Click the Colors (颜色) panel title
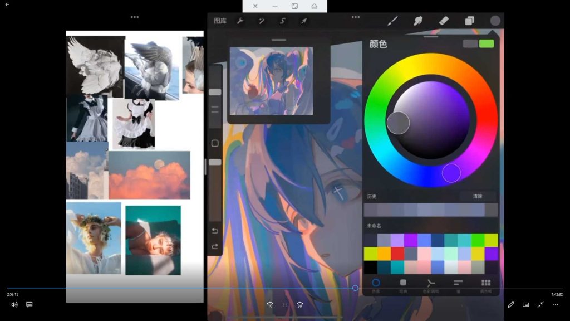Screen dimensions: 570x321 click(378, 44)
